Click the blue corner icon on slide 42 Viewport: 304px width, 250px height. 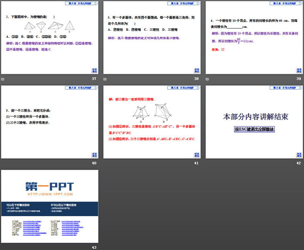coord(298,154)
